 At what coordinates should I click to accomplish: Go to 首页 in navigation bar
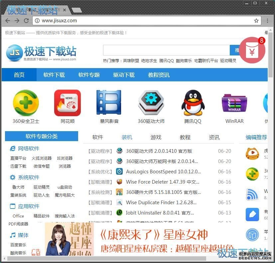tap(19, 75)
